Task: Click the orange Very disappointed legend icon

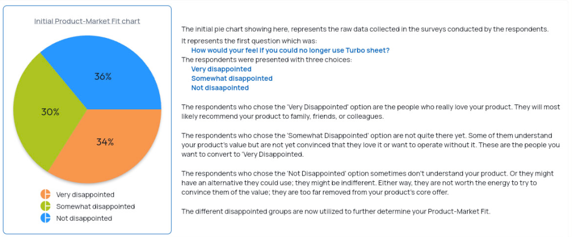Action: (x=45, y=195)
